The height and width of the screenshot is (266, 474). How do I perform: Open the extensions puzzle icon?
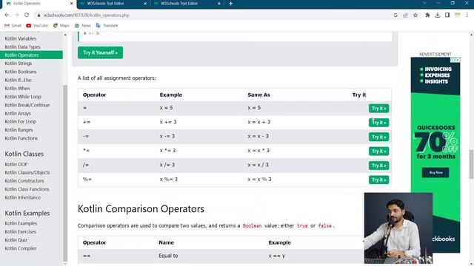(x=427, y=15)
